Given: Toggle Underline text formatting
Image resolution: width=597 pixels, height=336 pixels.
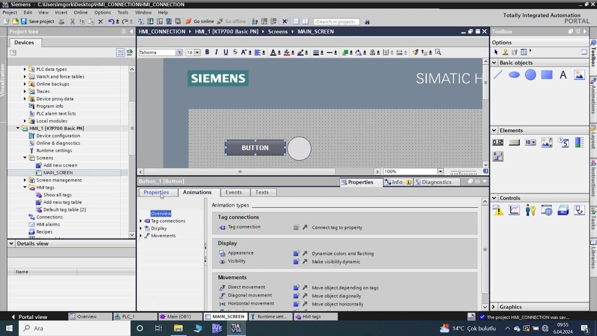Looking at the screenshot, I should tap(226, 52).
